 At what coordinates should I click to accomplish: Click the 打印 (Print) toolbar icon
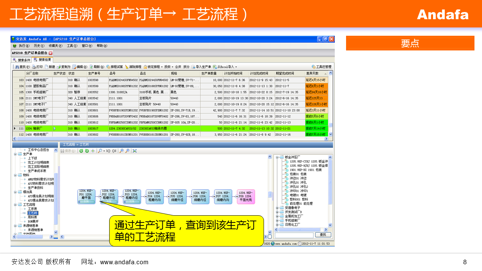tap(37, 67)
